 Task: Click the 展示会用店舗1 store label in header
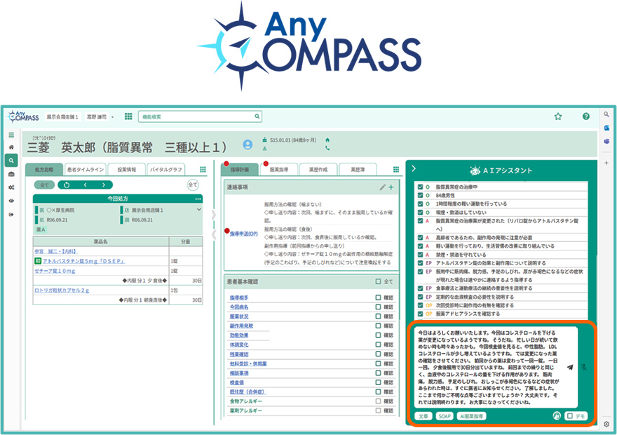pos(62,117)
